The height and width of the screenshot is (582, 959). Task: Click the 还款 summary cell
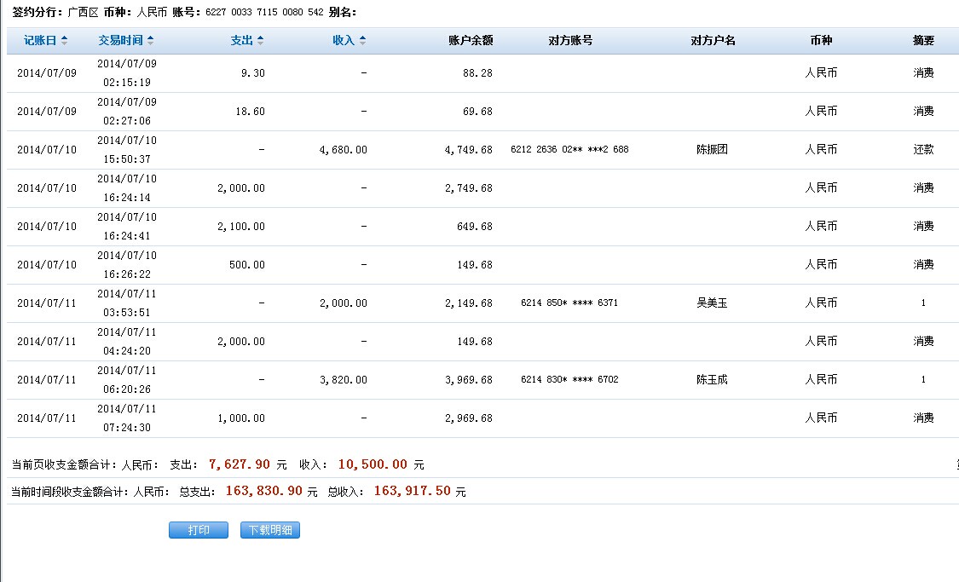[x=923, y=149]
